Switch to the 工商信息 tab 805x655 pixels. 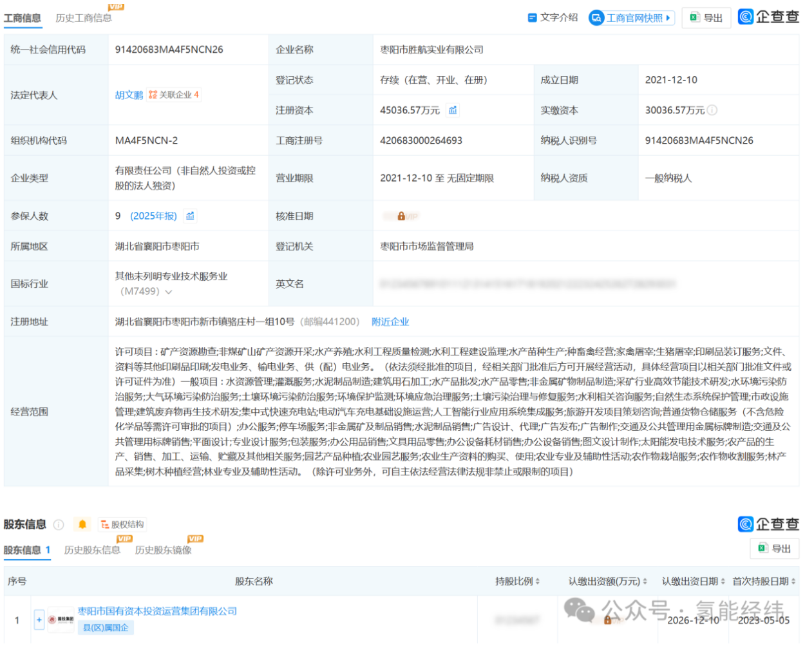point(23,18)
